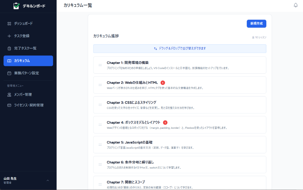
Task: Expand the 山田 先生 user menu chevron
Action: click(47, 180)
